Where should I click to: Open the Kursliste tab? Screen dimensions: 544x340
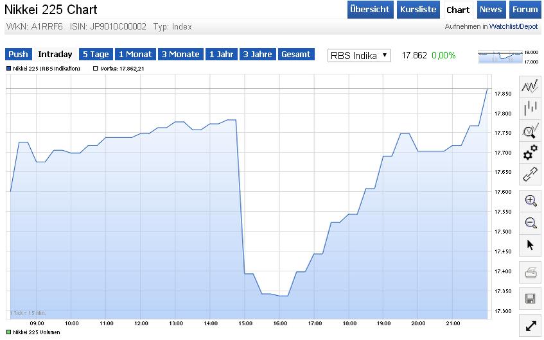pos(417,10)
